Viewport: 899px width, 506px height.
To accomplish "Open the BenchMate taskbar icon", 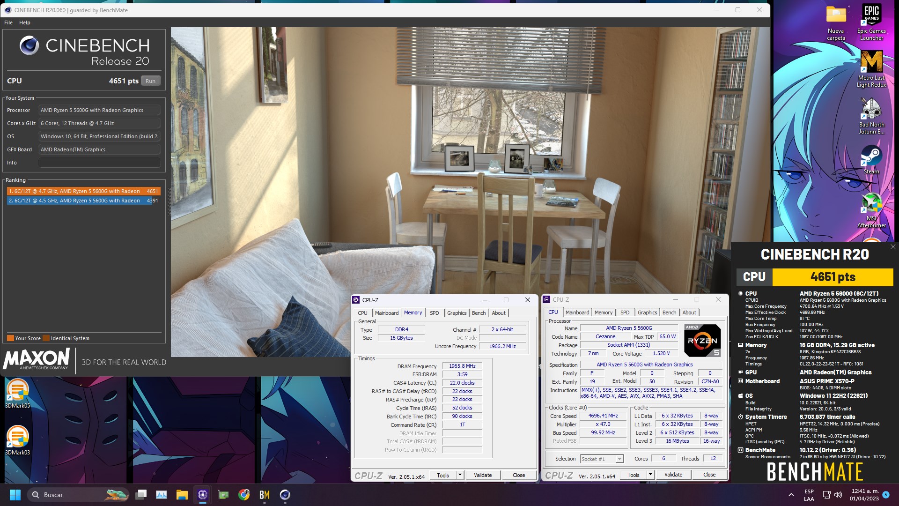I will pyautogui.click(x=265, y=495).
